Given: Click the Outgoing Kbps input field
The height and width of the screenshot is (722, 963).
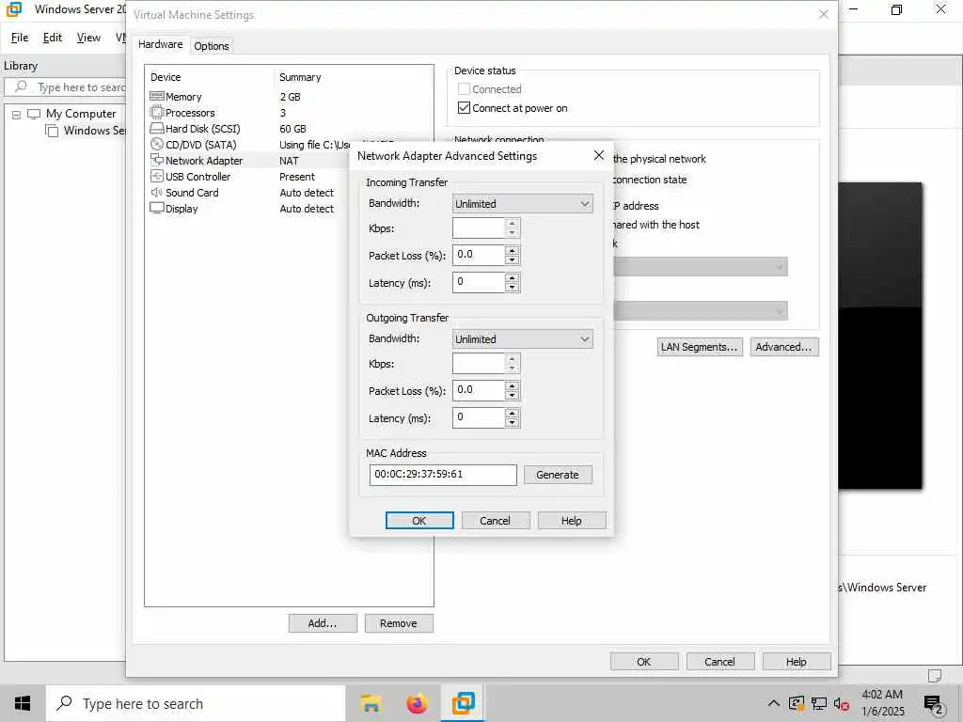Looking at the screenshot, I should click(479, 364).
